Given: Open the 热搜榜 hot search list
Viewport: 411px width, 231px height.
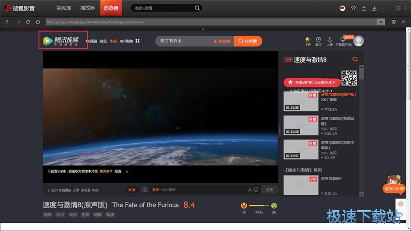Looking at the screenshot, I should pos(222,41).
